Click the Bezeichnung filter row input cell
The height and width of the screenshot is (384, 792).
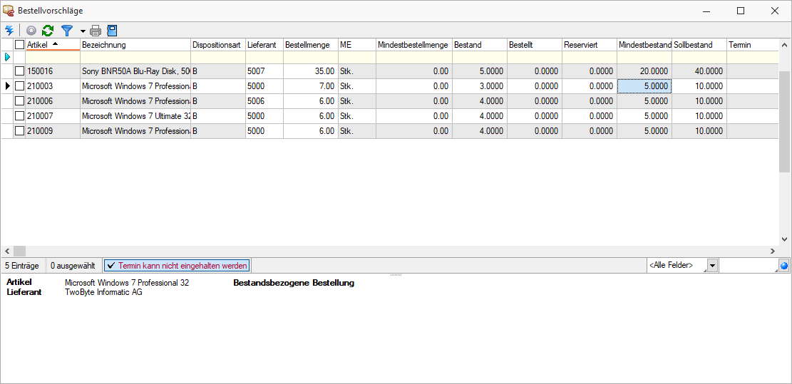click(x=135, y=58)
